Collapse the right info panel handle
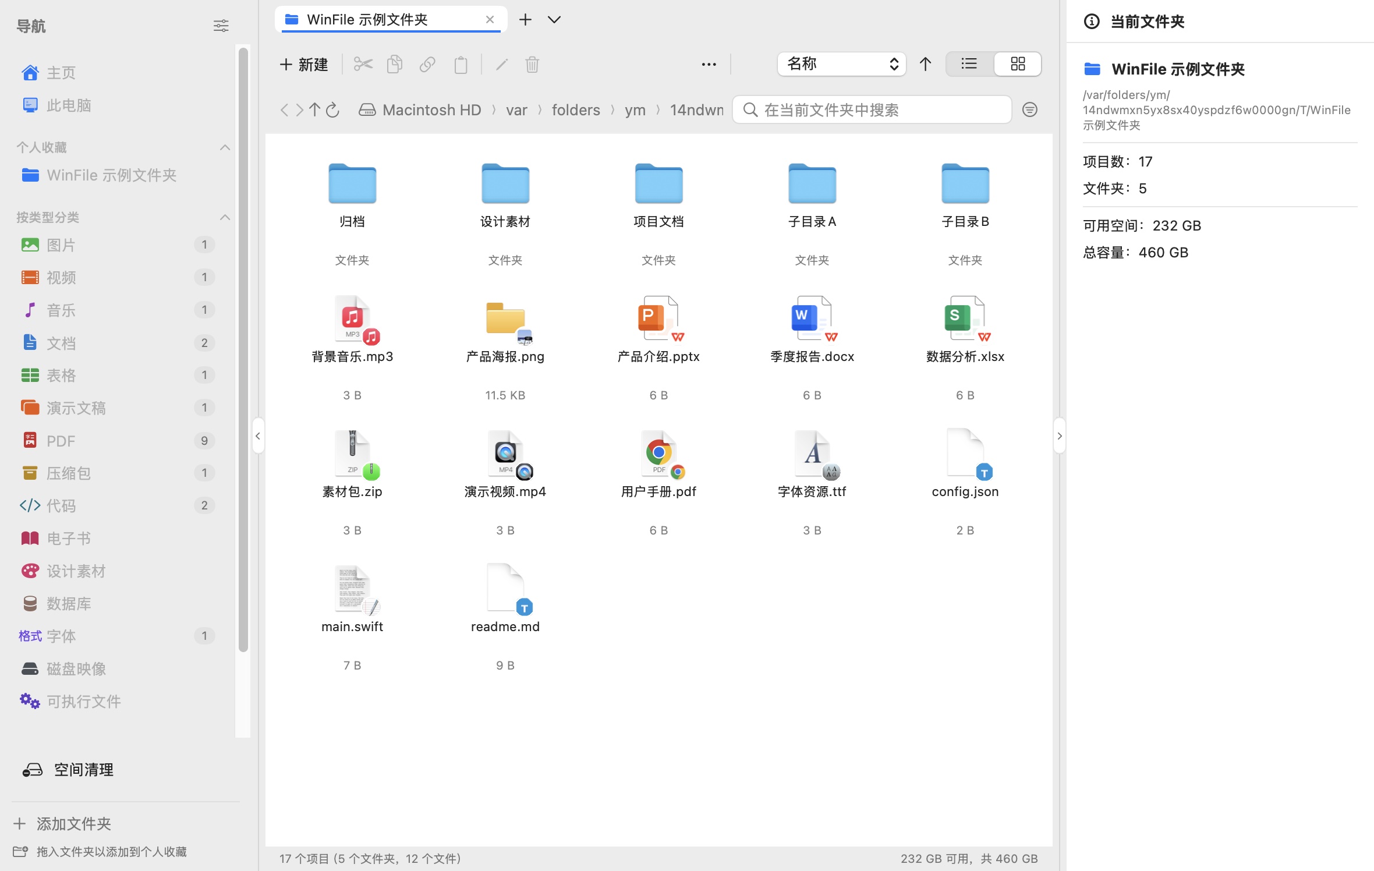 coord(1060,436)
